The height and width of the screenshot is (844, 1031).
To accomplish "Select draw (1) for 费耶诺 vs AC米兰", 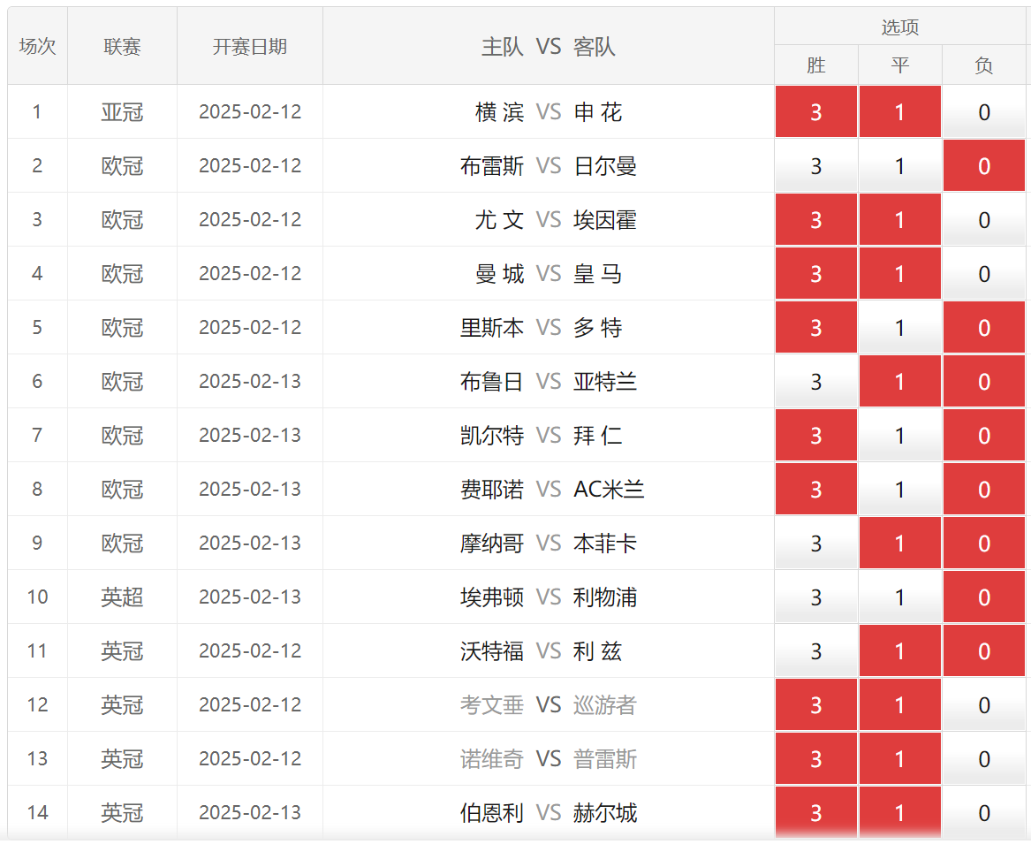I will point(899,490).
